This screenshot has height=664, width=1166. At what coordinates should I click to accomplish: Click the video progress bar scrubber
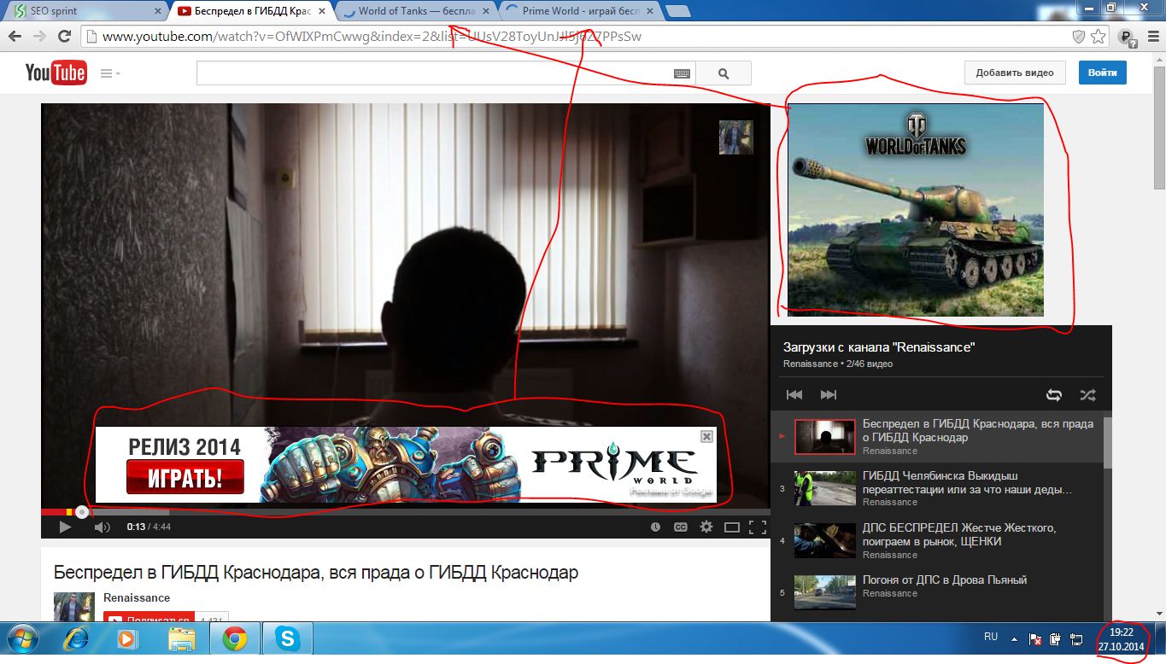(81, 512)
